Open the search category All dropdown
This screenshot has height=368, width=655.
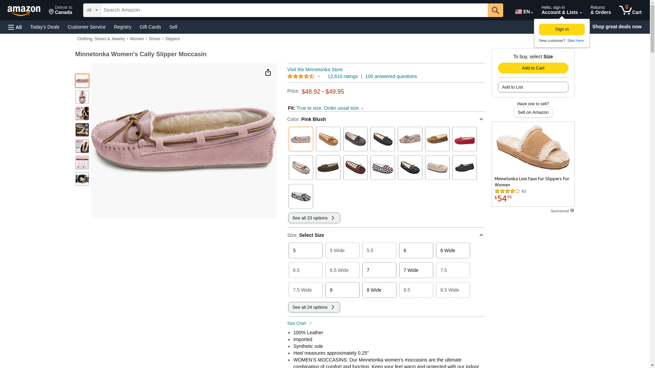(x=92, y=10)
